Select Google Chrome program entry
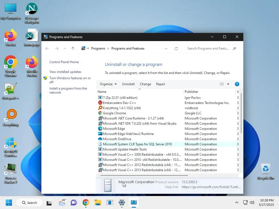The image size is (279, 209). click(x=168, y=113)
